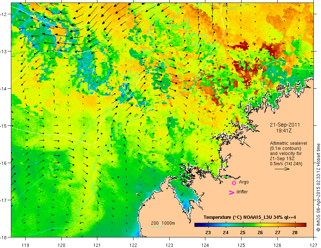
Task: Click the 0.5m/s velocity scale arrow
Action: [282, 169]
